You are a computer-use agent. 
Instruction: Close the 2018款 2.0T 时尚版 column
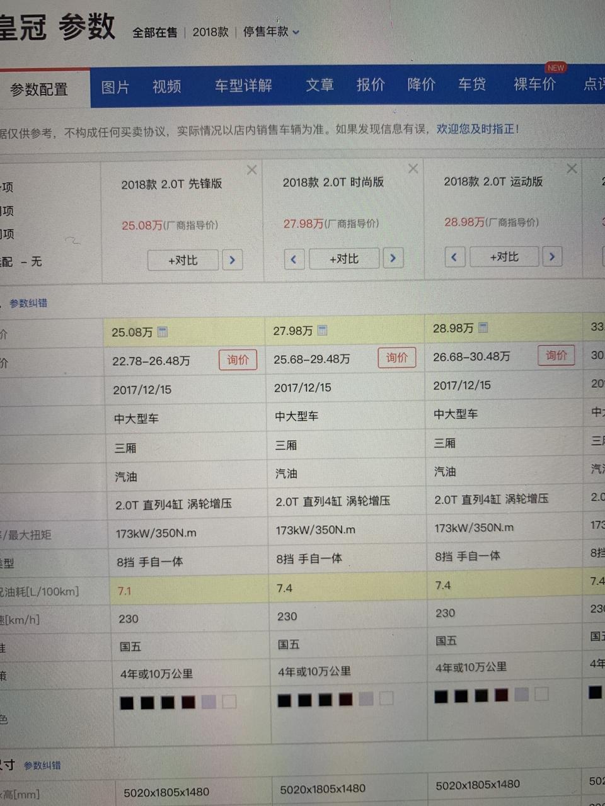coord(413,169)
